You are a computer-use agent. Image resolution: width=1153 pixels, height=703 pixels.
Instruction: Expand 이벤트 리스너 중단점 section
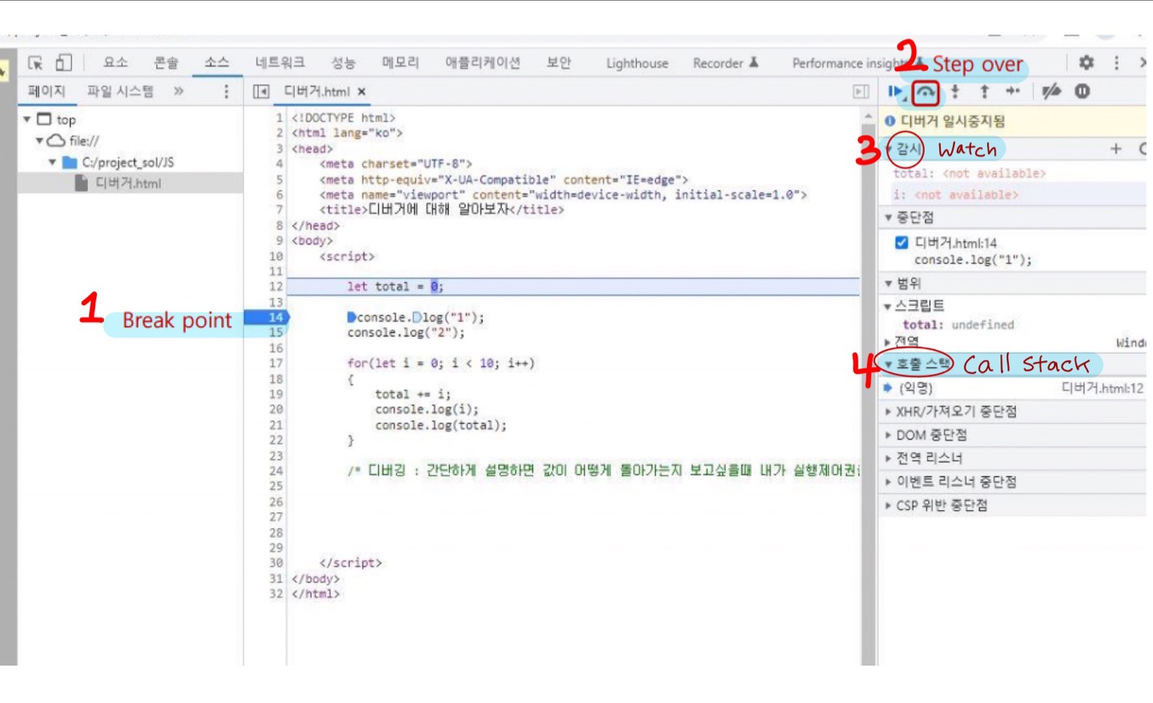pyautogui.click(x=888, y=482)
